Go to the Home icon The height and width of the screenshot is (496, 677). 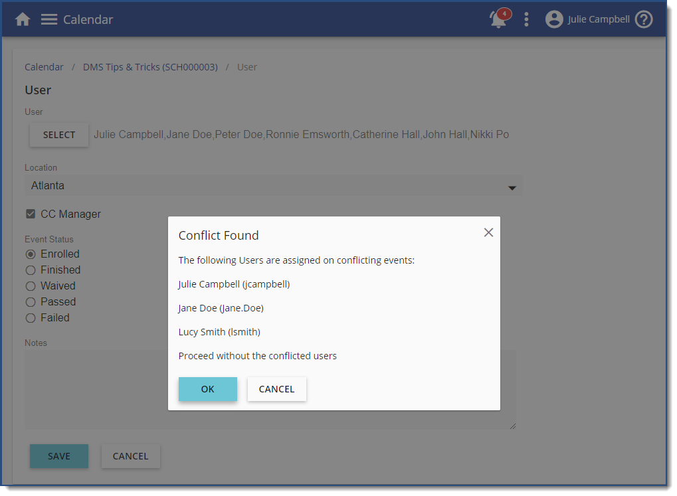click(x=23, y=19)
